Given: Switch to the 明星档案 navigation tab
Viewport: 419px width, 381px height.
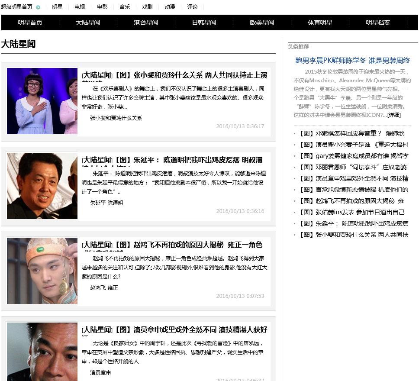Looking at the screenshot, I should [378, 23].
